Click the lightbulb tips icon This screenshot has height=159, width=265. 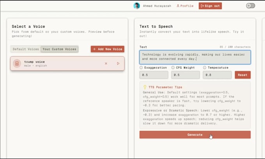[145, 87]
